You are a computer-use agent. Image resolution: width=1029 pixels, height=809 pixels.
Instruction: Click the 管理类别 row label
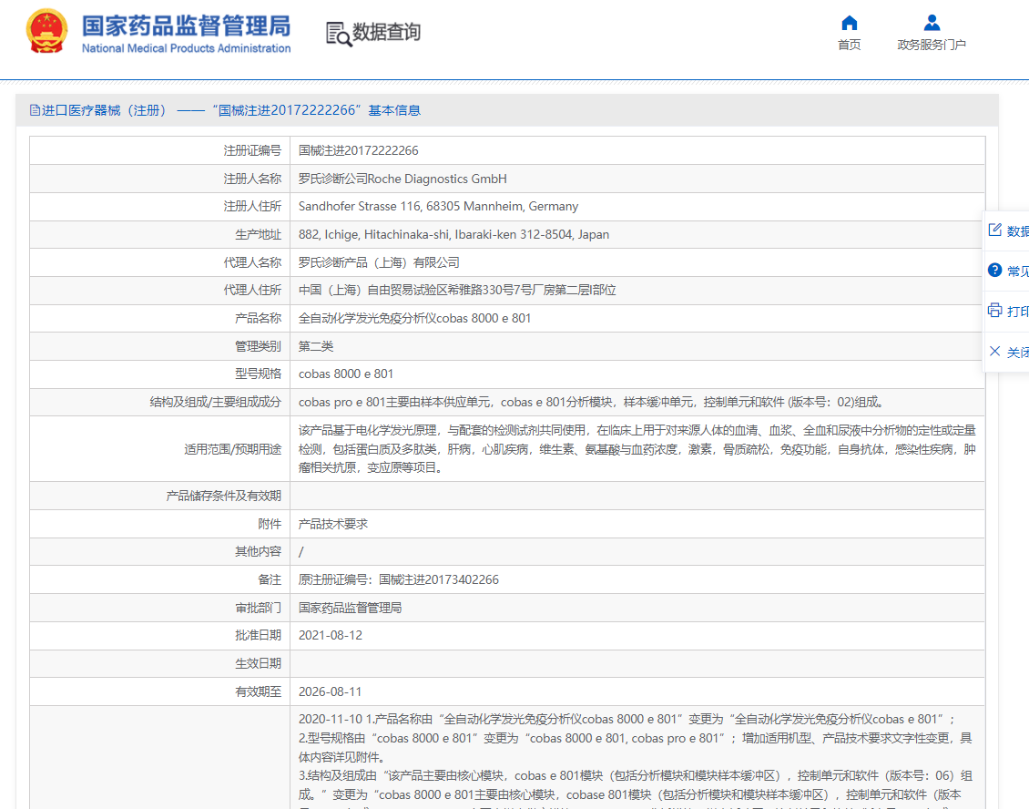[258, 346]
